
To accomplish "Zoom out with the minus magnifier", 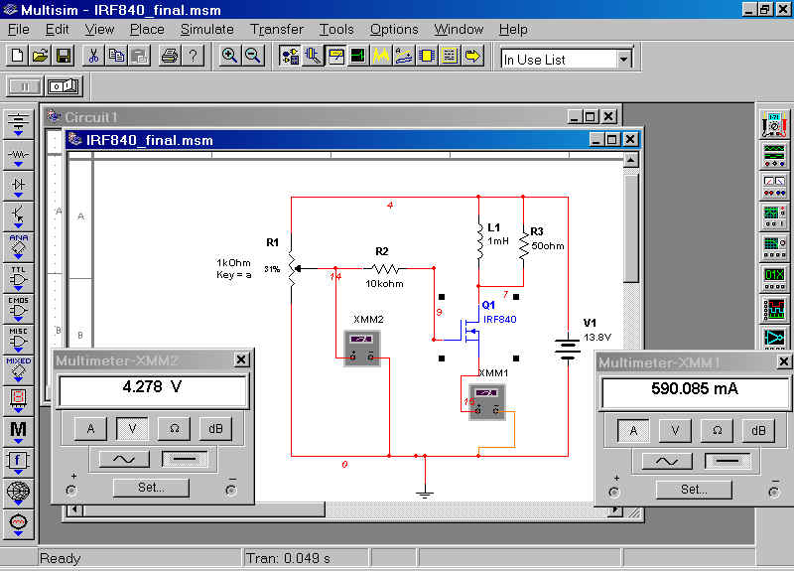I will click(252, 56).
